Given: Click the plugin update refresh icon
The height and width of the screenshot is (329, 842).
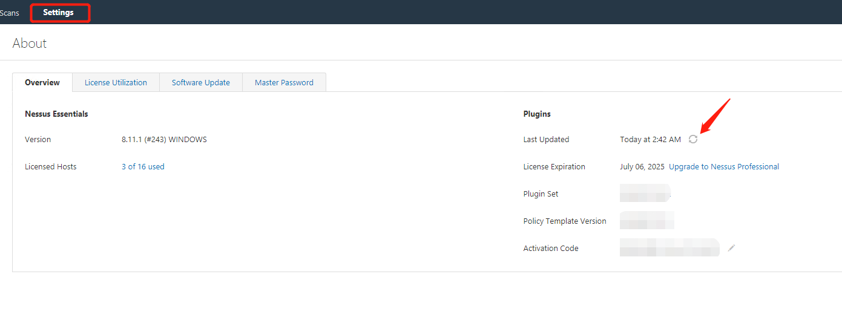Looking at the screenshot, I should (693, 139).
